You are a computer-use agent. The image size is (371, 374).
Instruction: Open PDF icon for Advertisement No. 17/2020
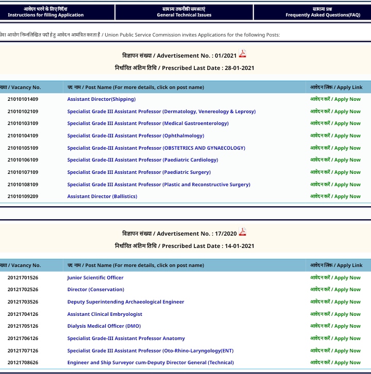(243, 231)
